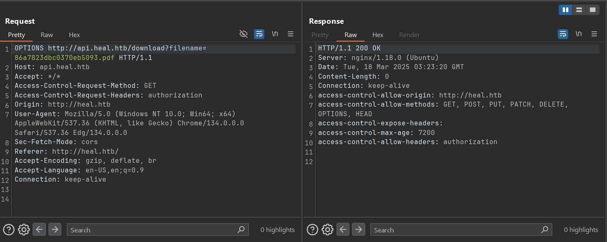Switch to the Hex tab in Request panel
Viewport: 607px width, 242px height.
point(74,35)
